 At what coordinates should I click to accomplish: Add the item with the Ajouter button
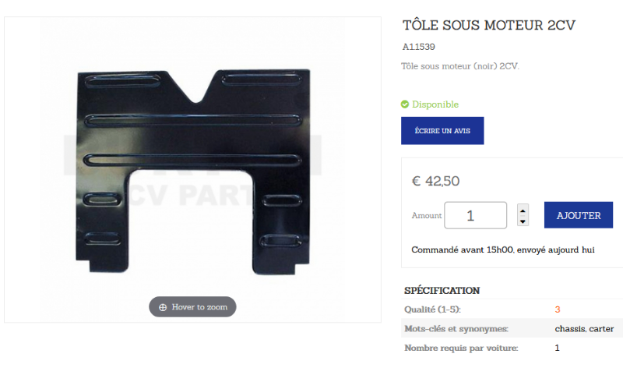click(578, 215)
